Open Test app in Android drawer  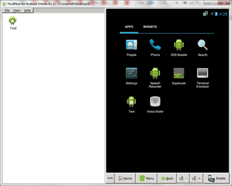tap(131, 105)
